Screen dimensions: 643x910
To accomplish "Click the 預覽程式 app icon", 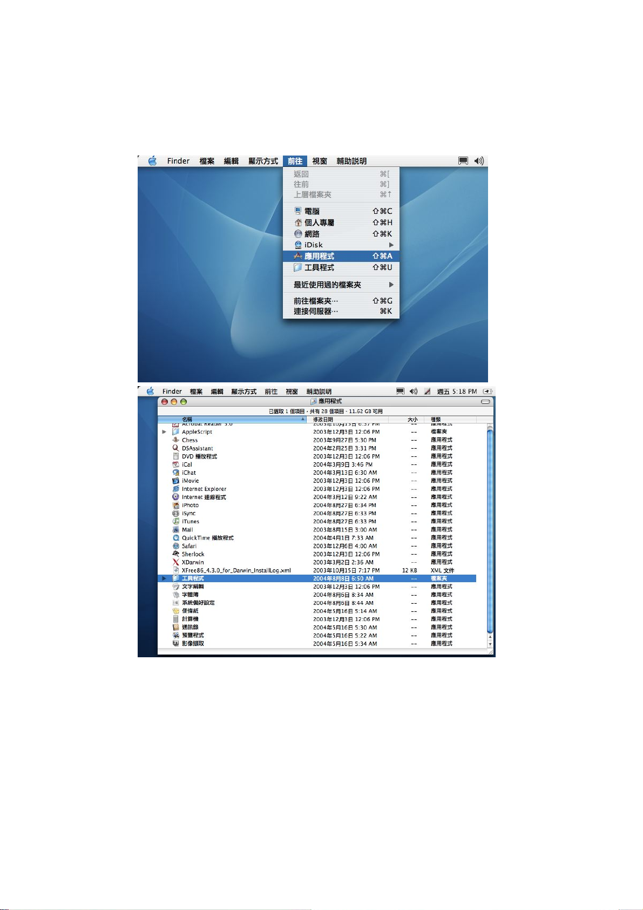I will 175,635.
